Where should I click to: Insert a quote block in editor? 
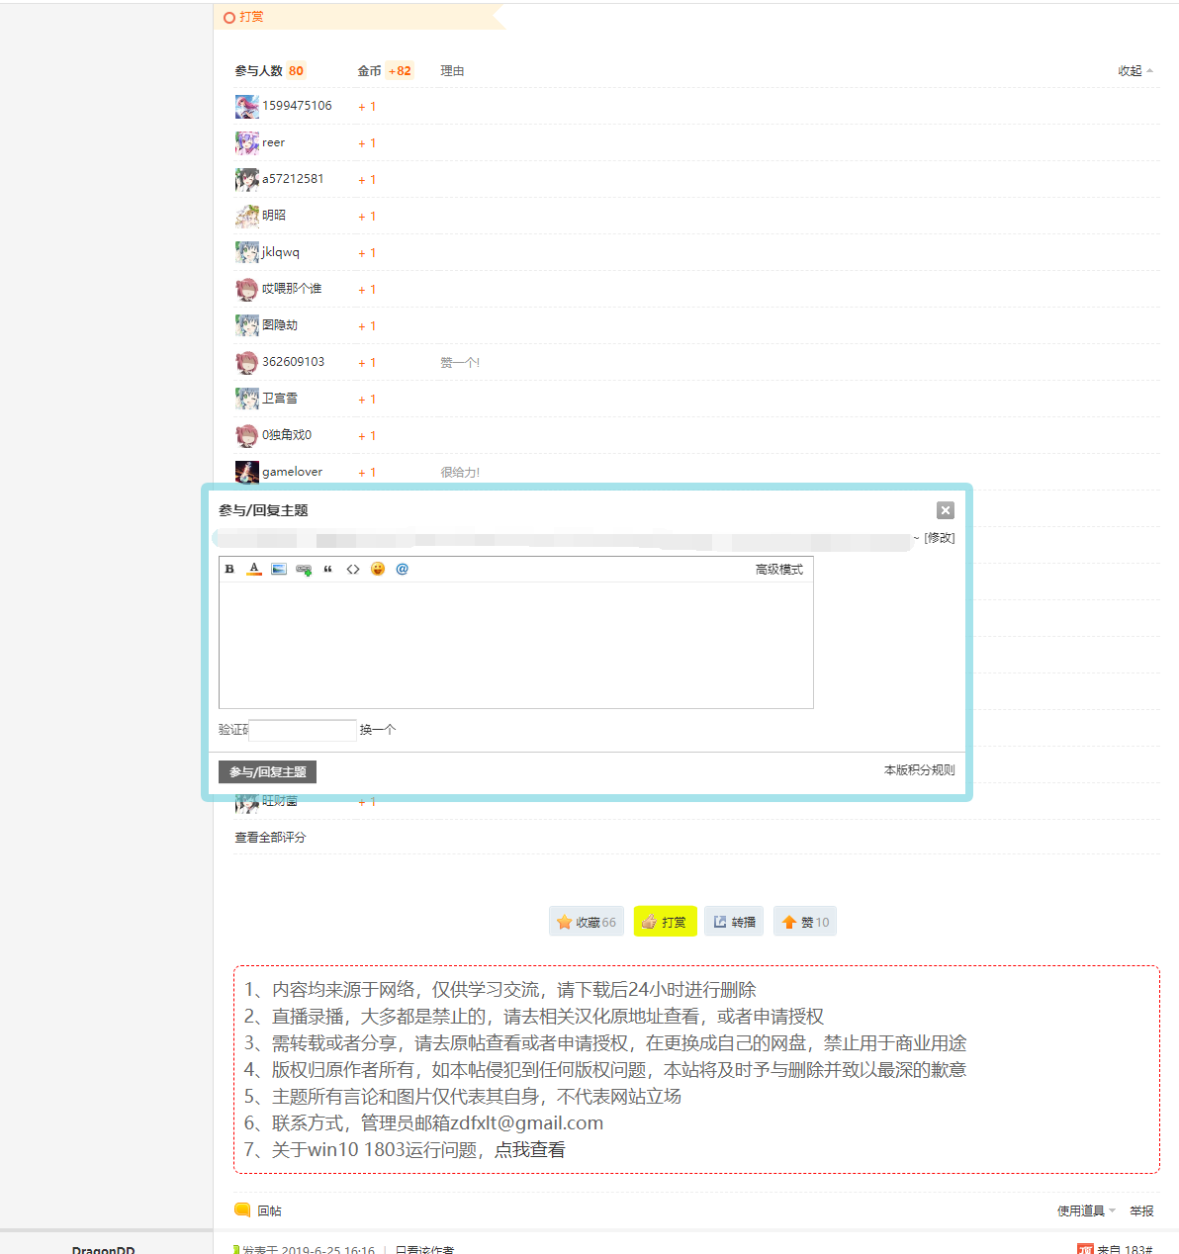(328, 569)
